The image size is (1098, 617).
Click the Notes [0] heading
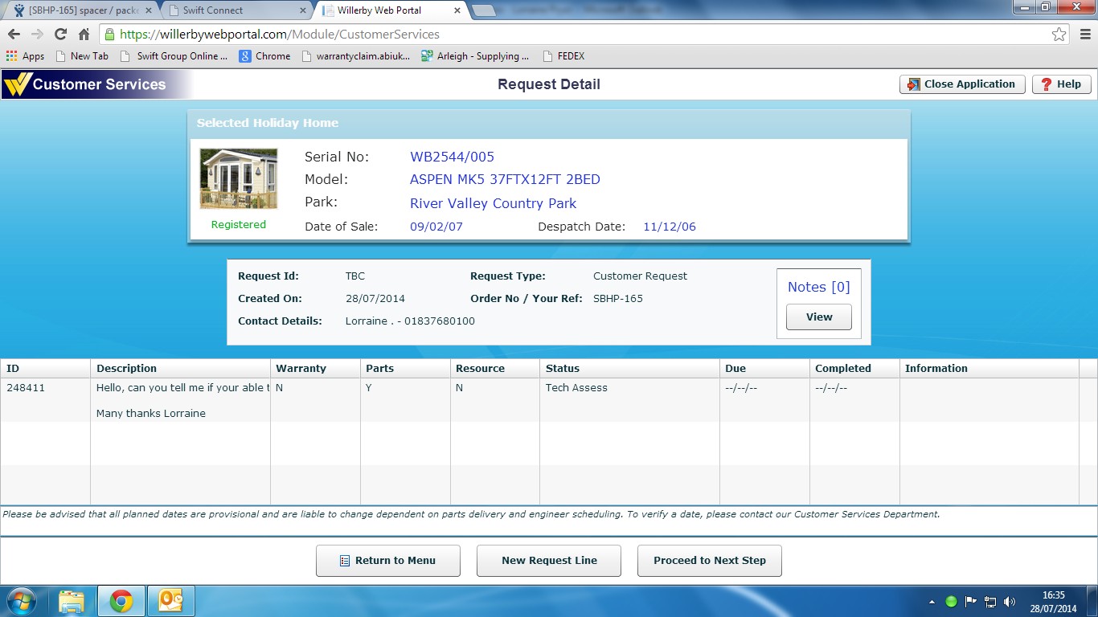818,287
